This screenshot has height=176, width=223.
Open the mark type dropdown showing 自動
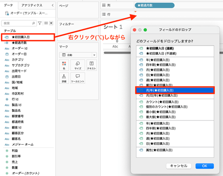pos(78,55)
